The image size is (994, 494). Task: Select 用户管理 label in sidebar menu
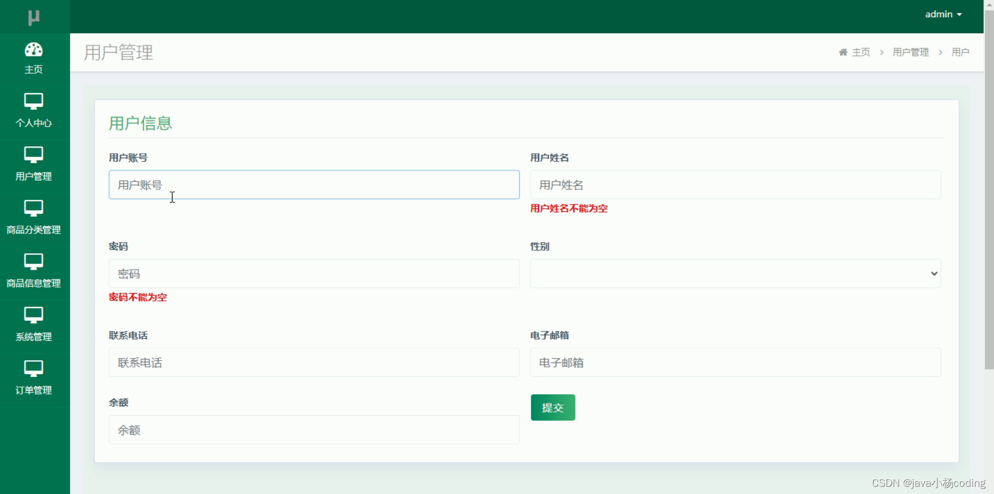pos(34,177)
